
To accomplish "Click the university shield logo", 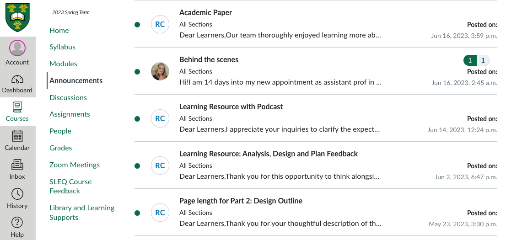I will coord(18,17).
